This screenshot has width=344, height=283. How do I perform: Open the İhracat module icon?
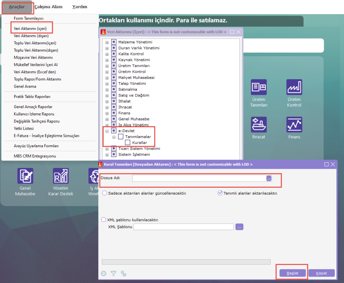coord(259,125)
